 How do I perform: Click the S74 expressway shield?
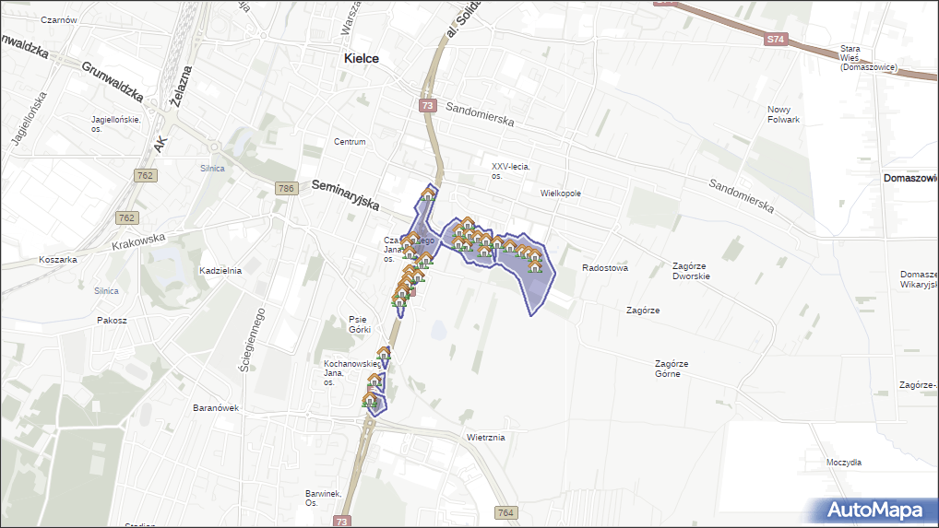tap(777, 40)
